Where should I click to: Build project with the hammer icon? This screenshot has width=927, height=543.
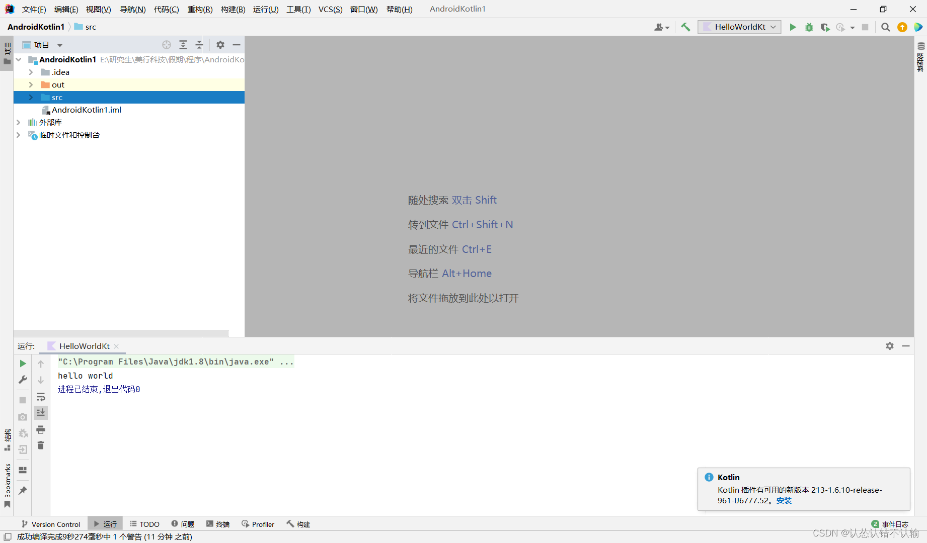(x=685, y=27)
